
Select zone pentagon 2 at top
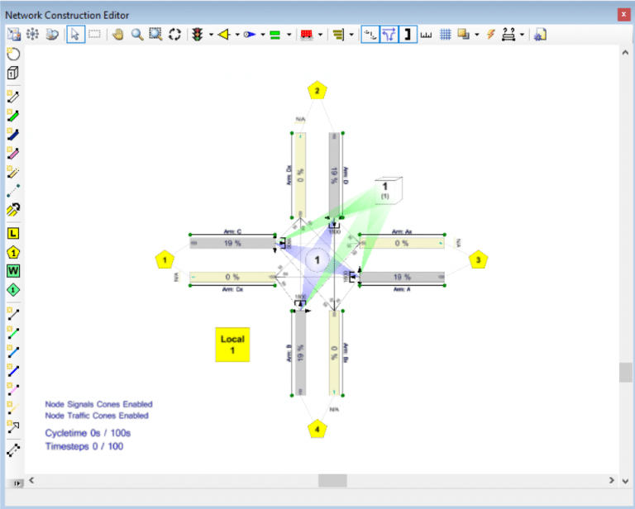point(316,91)
